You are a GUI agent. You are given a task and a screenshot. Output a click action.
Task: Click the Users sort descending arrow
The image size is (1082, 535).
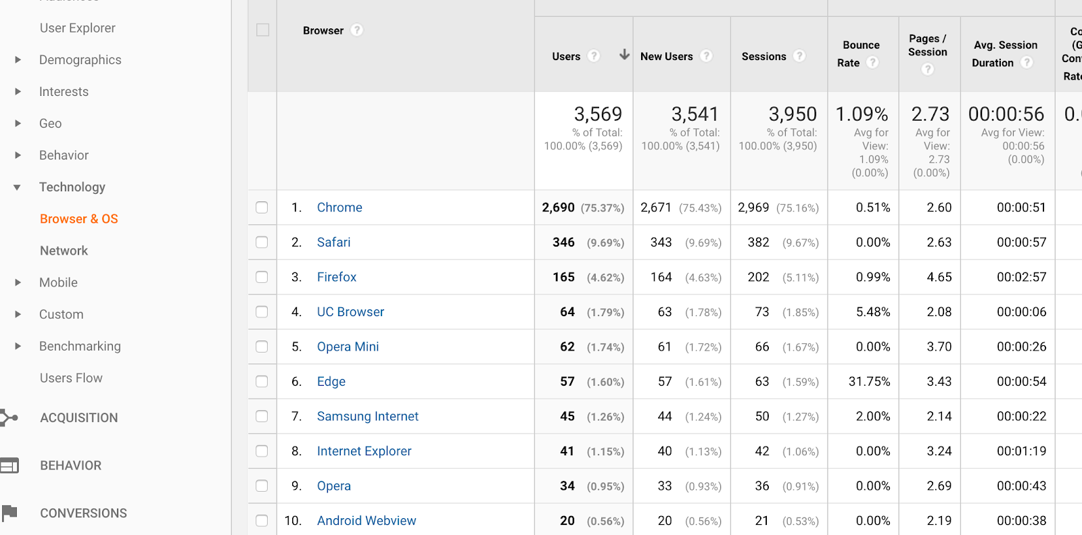click(624, 55)
